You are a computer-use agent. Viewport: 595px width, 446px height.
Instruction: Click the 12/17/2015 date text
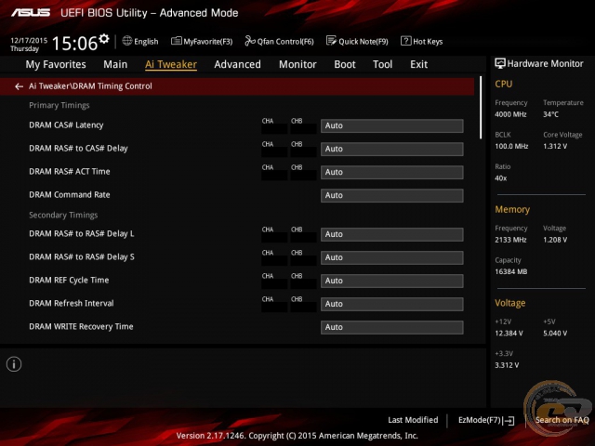pyautogui.click(x=29, y=40)
